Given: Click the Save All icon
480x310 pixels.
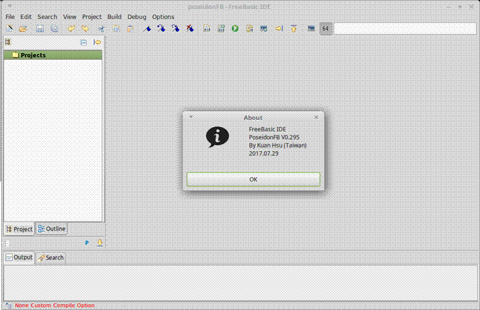Looking at the screenshot, I should [54, 28].
